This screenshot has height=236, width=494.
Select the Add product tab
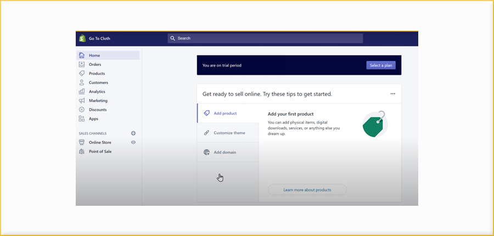point(228,113)
